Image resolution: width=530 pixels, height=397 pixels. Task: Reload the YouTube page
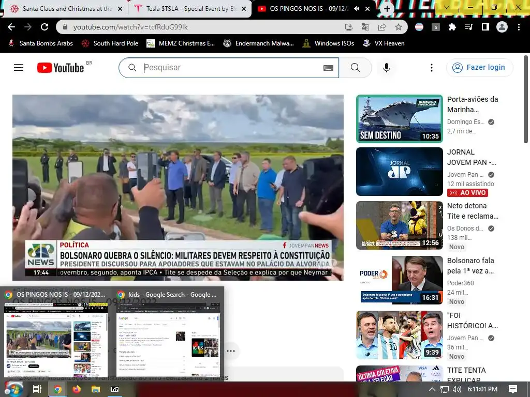click(x=45, y=27)
